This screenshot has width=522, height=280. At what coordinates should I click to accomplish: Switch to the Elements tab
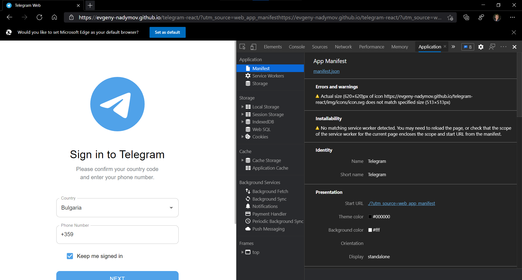[273, 47]
